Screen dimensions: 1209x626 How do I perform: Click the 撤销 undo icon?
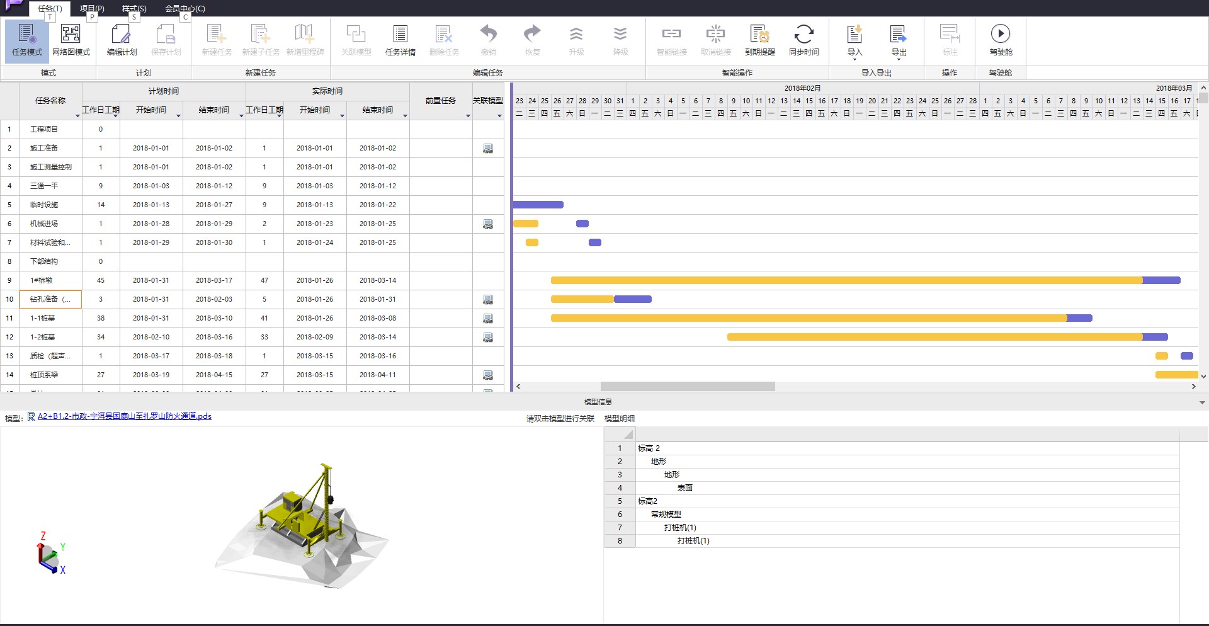[488, 40]
